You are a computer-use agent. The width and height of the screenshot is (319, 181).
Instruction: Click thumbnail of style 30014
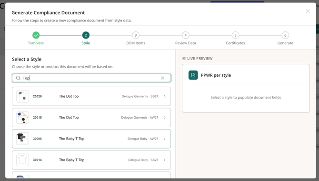tap(22, 160)
